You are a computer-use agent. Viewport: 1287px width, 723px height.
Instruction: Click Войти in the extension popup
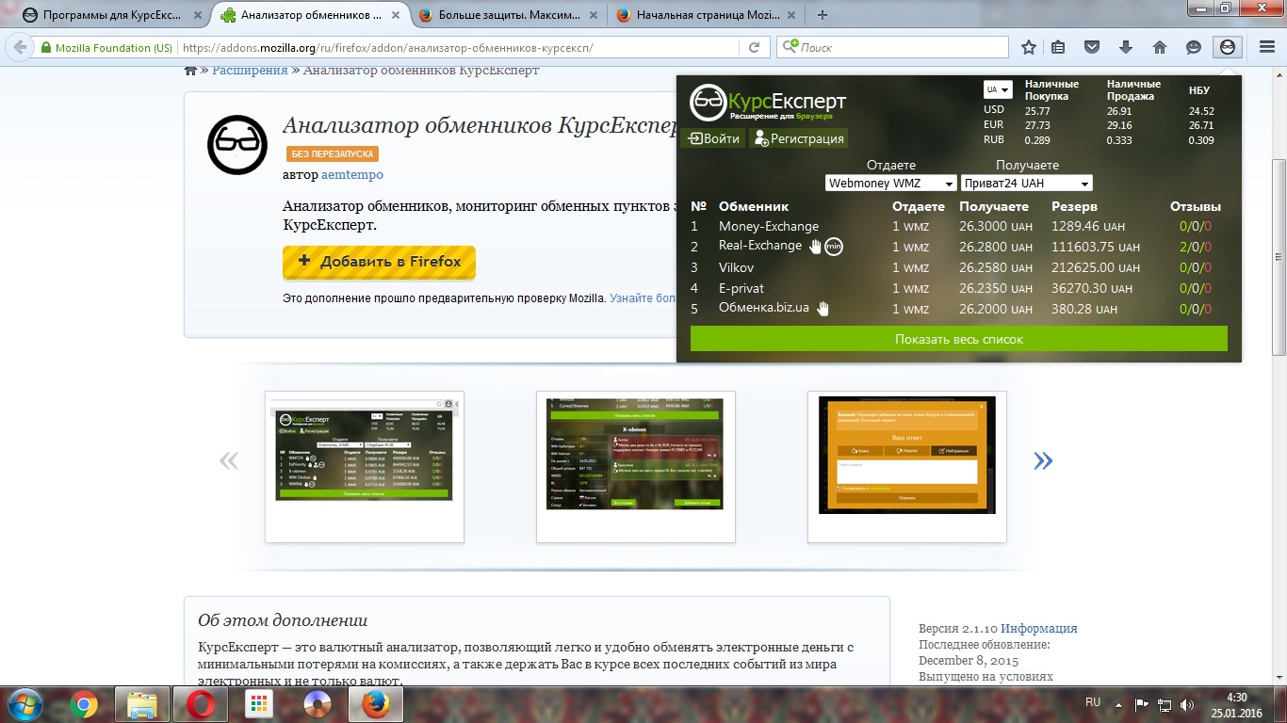tap(713, 138)
